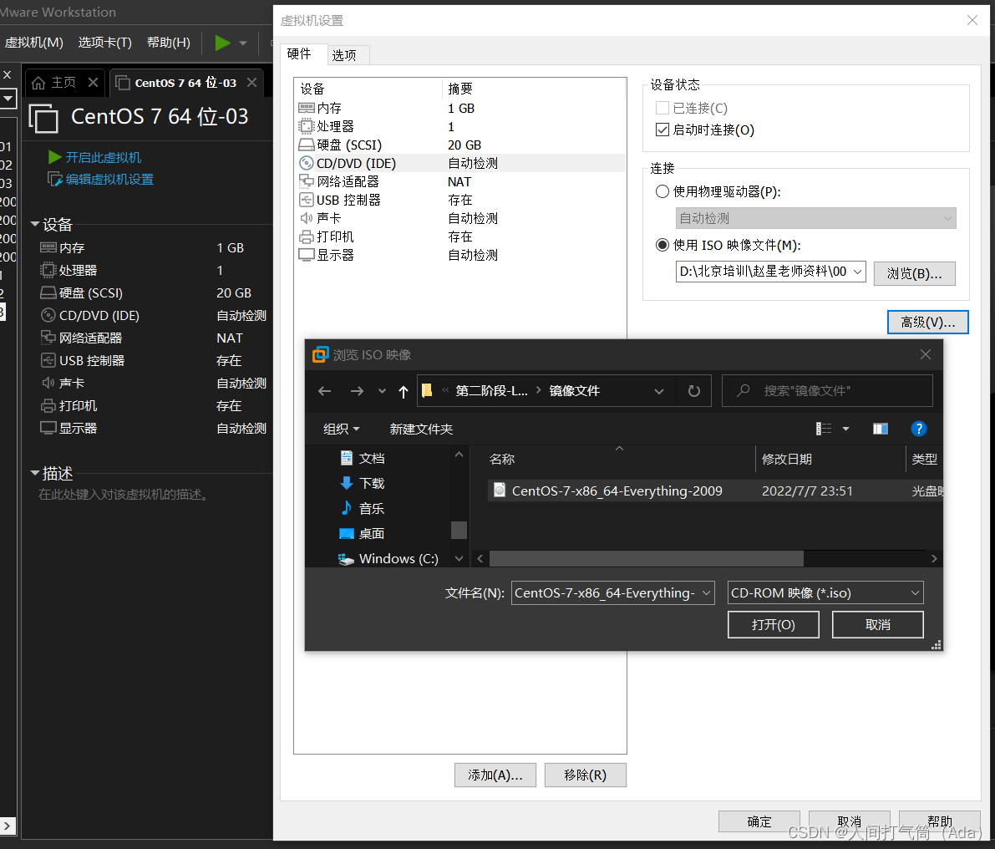Select 使用 ISO 映像文件(M) radio button
Screen dimensions: 995x849
pos(662,245)
